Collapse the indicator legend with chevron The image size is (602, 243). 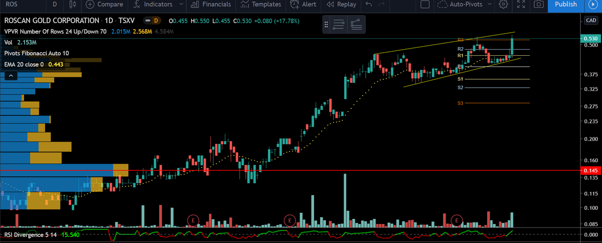click(x=11, y=76)
